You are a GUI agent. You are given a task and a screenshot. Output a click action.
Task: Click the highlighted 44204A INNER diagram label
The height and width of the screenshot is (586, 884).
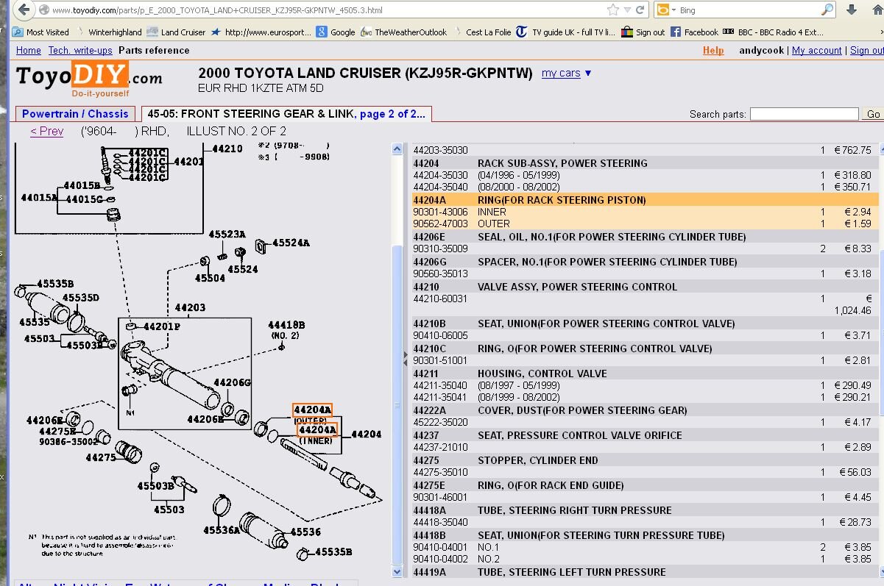[317, 429]
